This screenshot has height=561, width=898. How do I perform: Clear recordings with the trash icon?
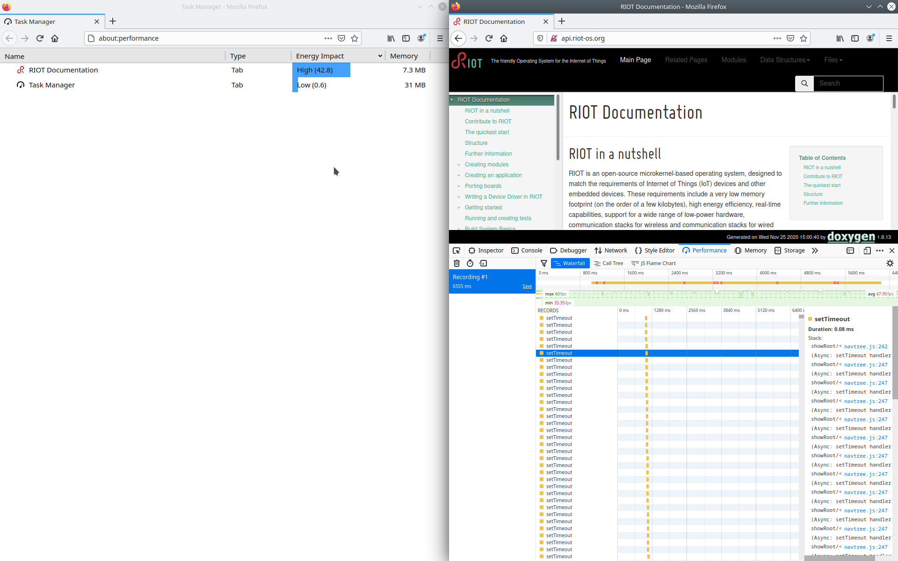[x=456, y=263]
